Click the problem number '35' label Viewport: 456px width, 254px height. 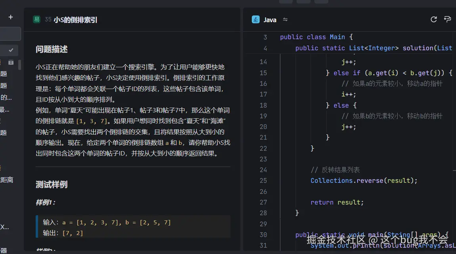pyautogui.click(x=48, y=19)
